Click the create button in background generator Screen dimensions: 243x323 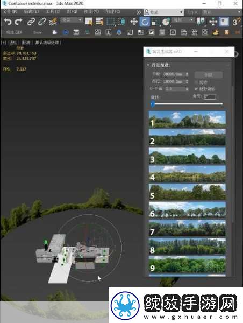(209, 75)
